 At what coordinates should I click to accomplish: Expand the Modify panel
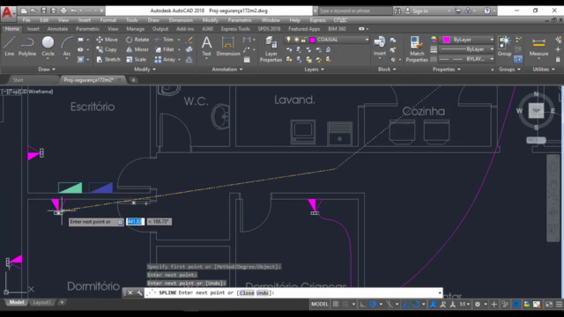tap(145, 70)
